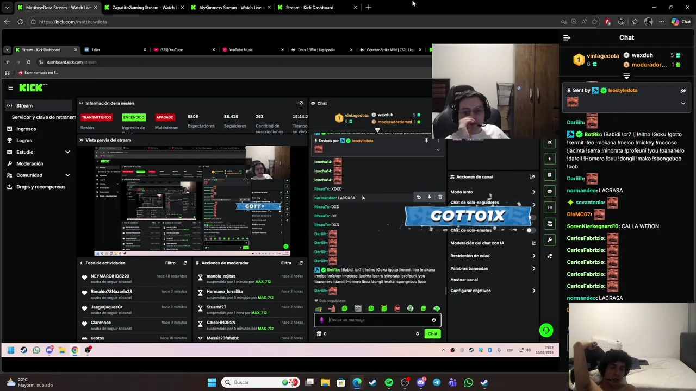Click the Enviar un mensaje input

377,320
